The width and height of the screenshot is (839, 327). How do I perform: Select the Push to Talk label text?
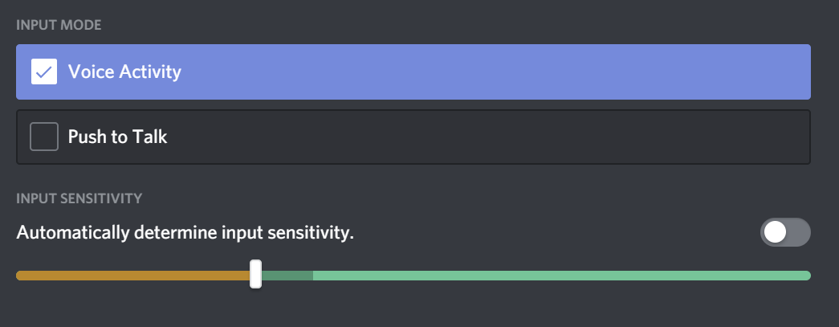click(118, 137)
